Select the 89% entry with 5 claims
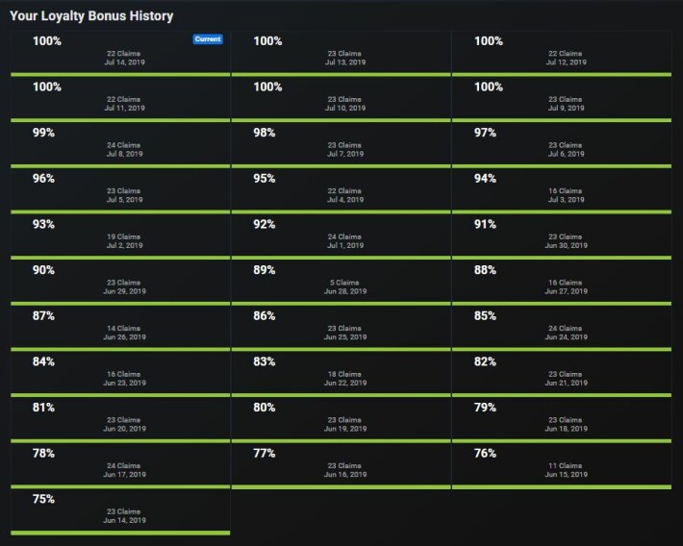Viewport: 683px width, 546px height. click(341, 283)
